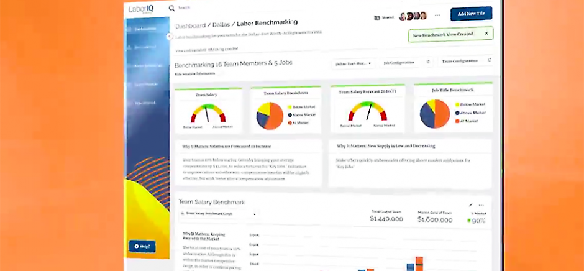Viewport: 584px width, 271px height.
Task: Click the Help button
Action: coord(142,247)
